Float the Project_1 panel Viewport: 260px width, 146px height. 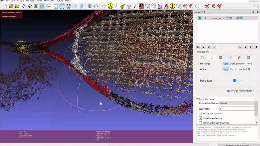tap(253, 12)
